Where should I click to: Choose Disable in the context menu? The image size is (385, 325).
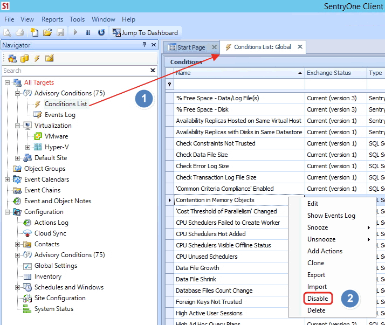coord(318,299)
